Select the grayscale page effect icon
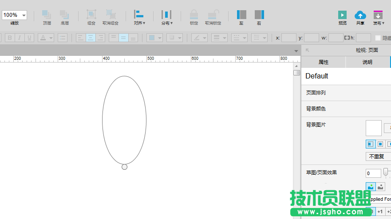Viewport: 391px width, 219px height. [380, 187]
